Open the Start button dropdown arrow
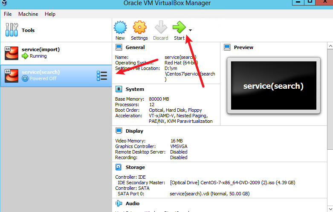Image resolution: width=333 pixels, height=212 pixels. tap(190, 30)
